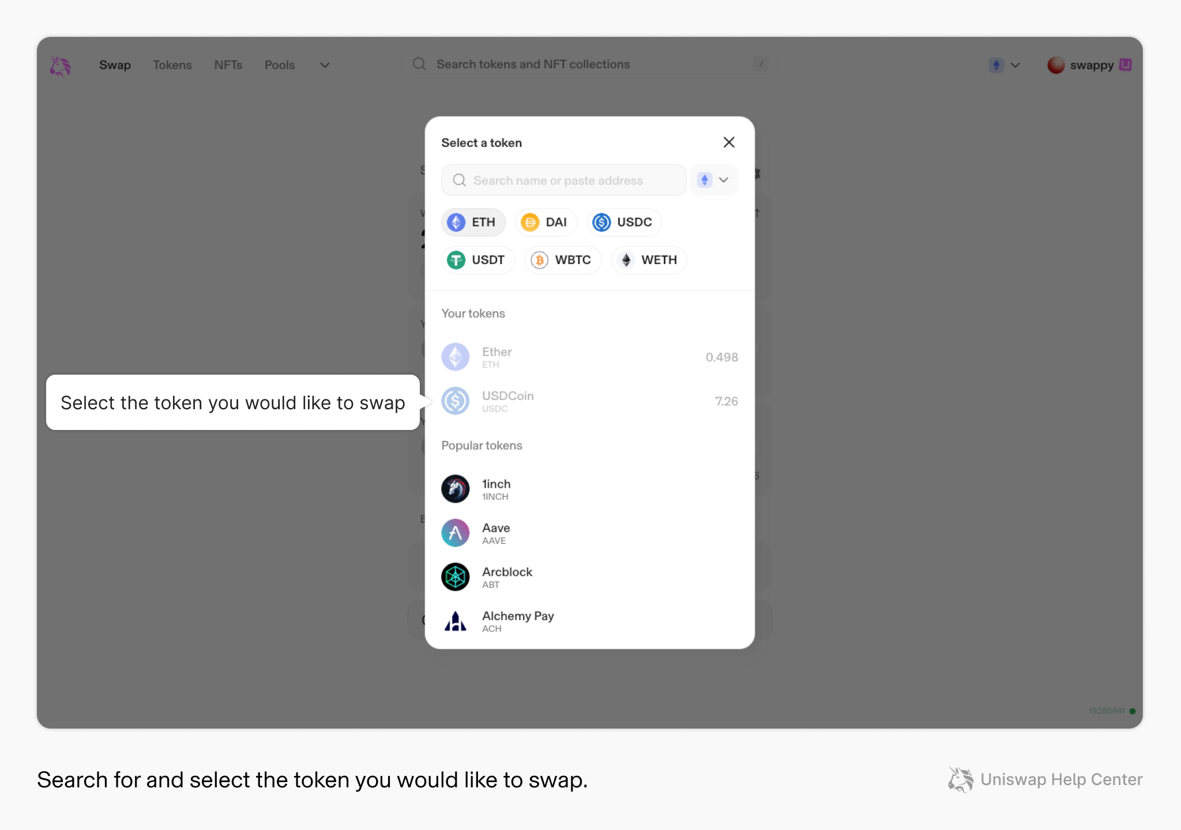1181x830 pixels.
Task: Click the Arcblock token logo
Action: tap(456, 577)
